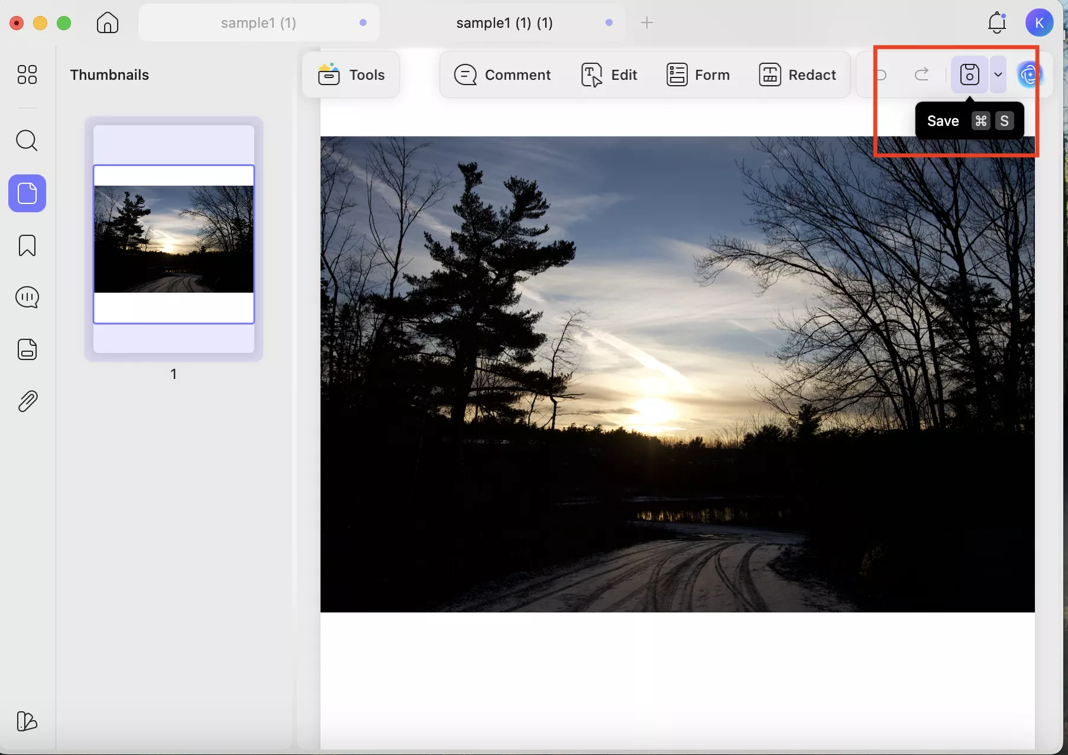Go to Home using the house icon
The image size is (1068, 755).
pos(107,23)
